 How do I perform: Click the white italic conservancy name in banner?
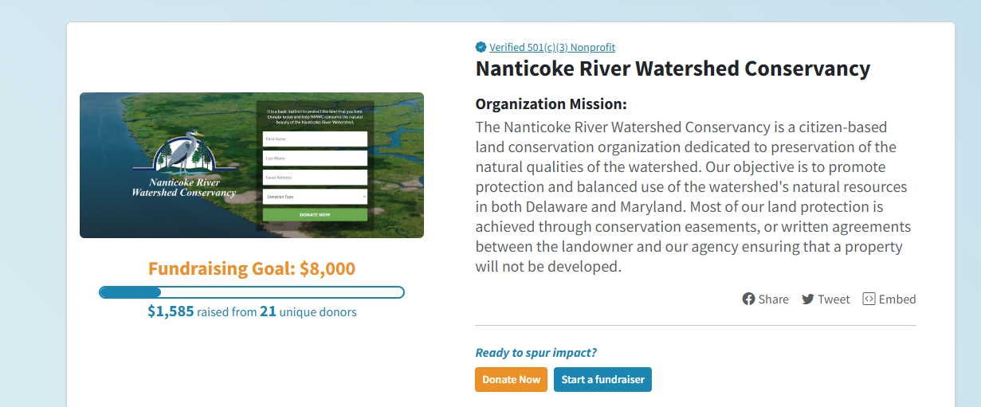(x=184, y=188)
